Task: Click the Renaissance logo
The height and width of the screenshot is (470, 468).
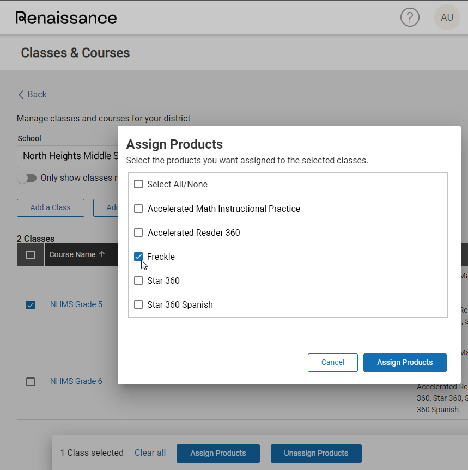Action: (66, 17)
